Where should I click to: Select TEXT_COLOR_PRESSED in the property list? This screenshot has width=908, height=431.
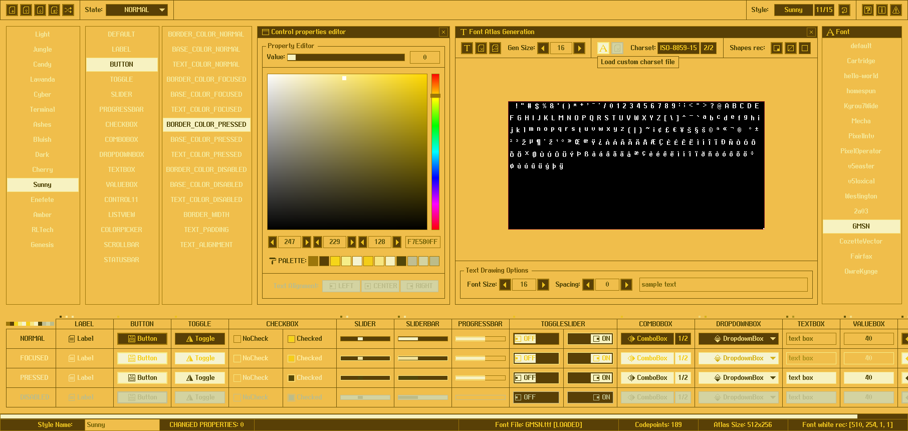click(x=206, y=155)
